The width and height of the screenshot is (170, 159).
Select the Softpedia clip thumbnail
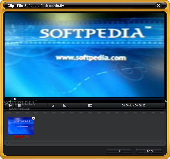coord(21,126)
